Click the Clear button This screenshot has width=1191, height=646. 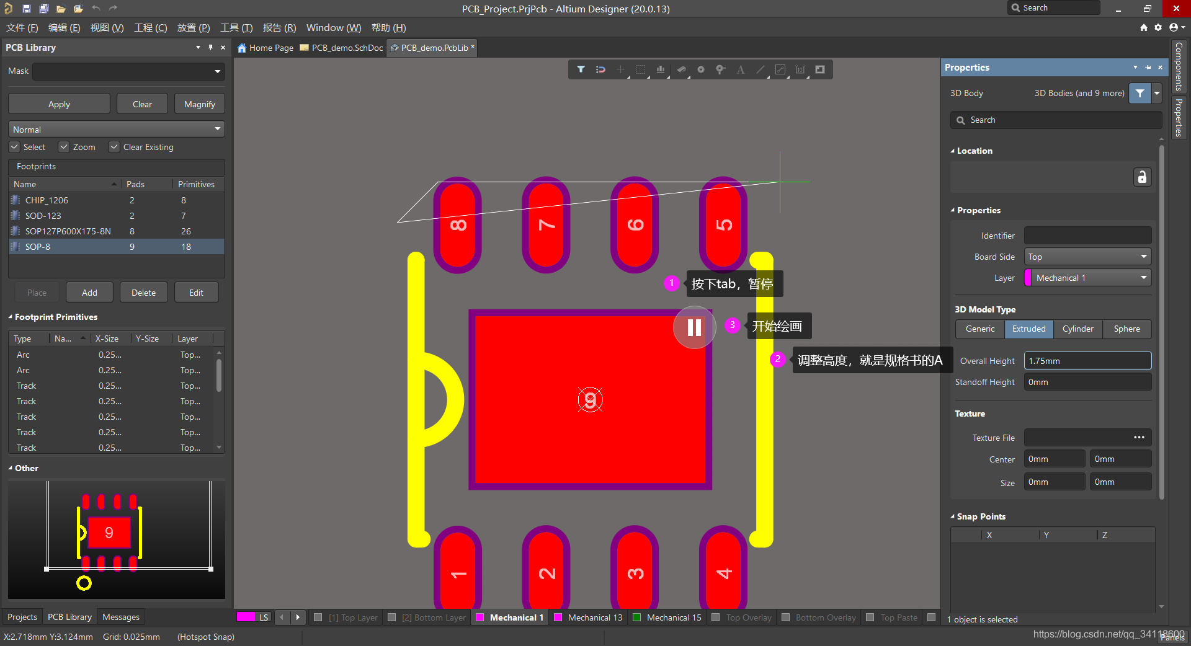point(142,104)
